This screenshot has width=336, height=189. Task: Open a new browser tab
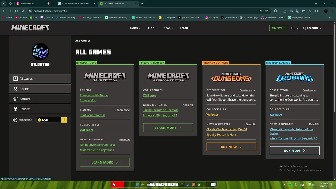143,4
